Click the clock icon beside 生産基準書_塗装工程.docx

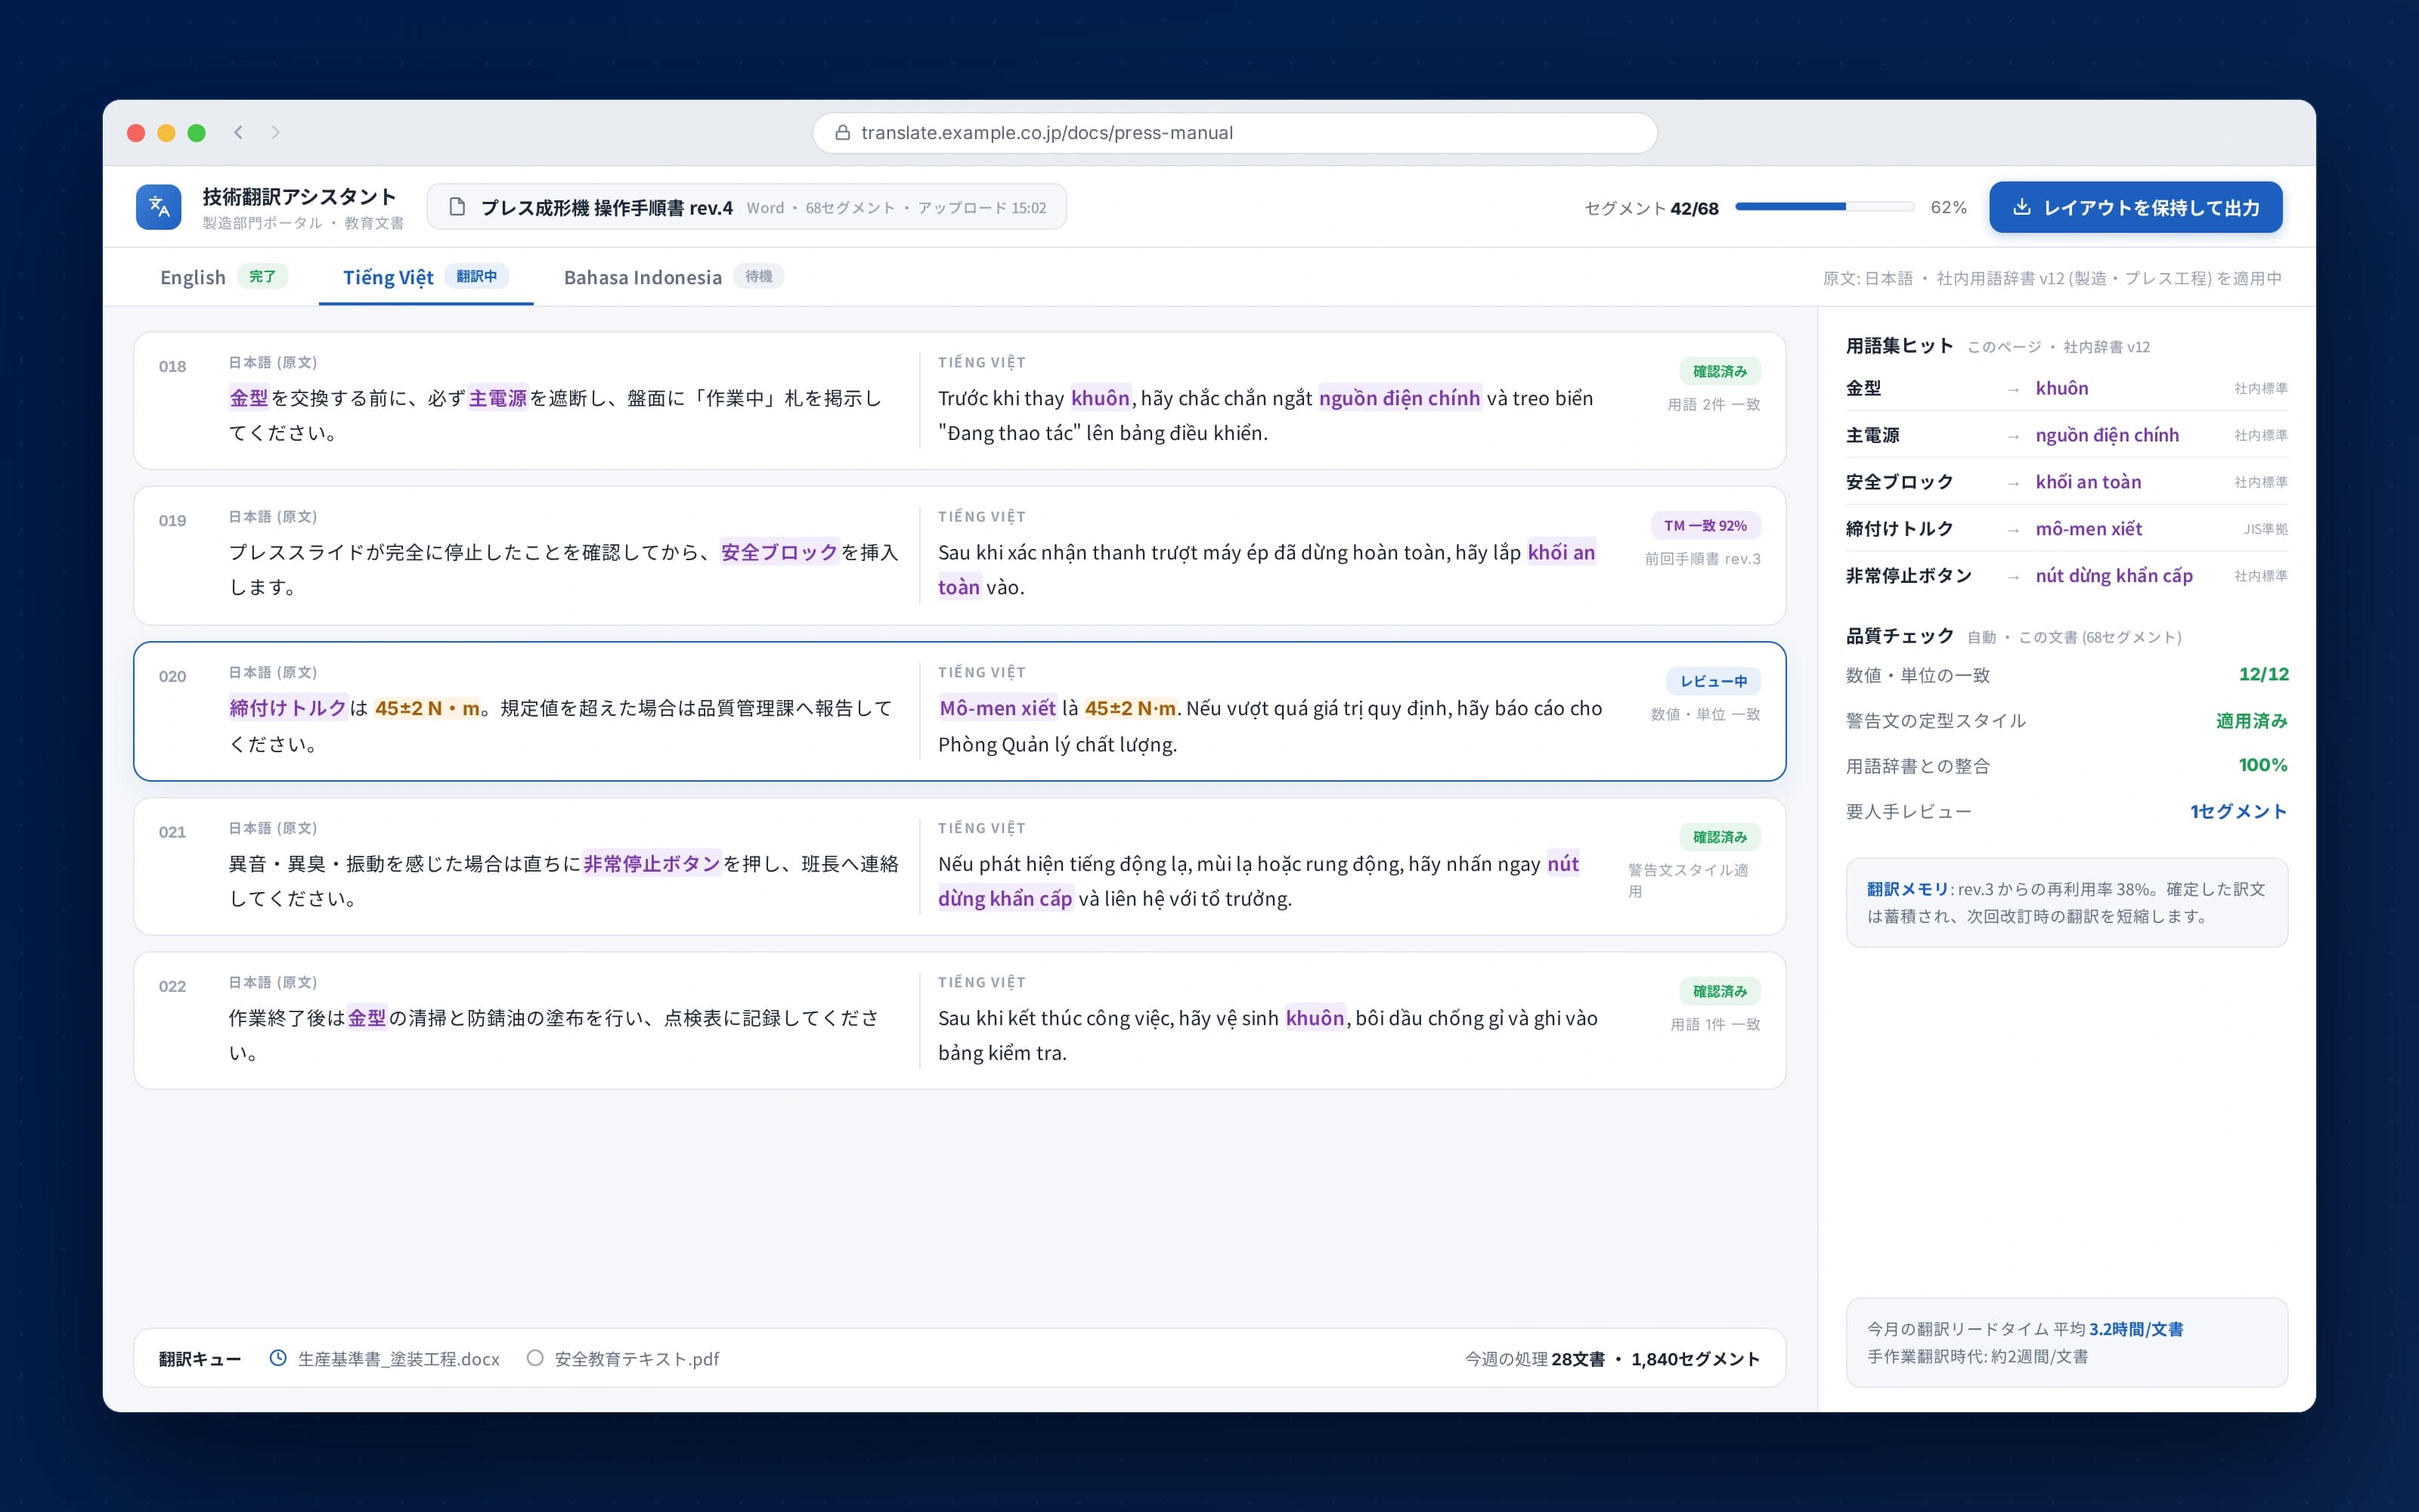pos(279,1358)
